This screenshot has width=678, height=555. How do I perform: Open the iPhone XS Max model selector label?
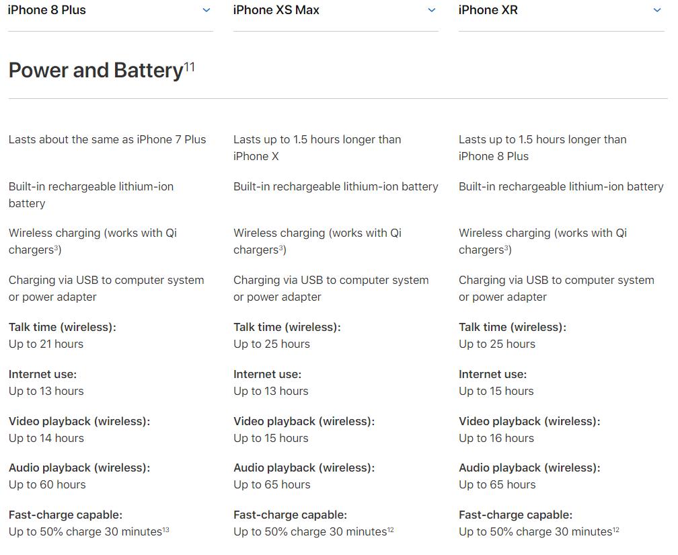[276, 10]
